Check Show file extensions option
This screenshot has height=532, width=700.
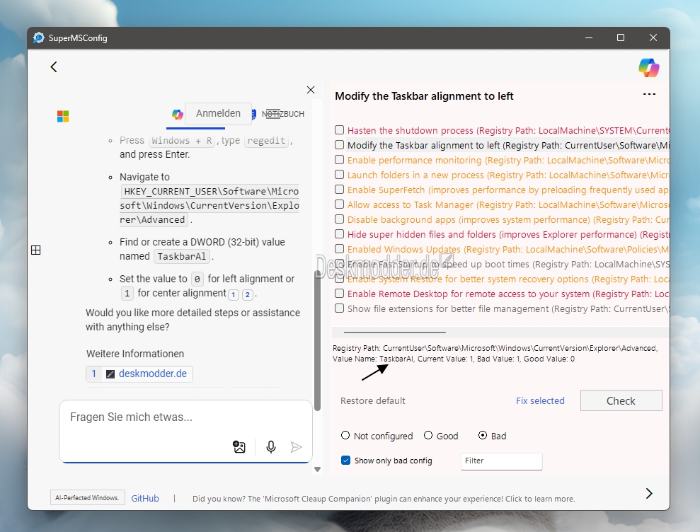tap(339, 308)
